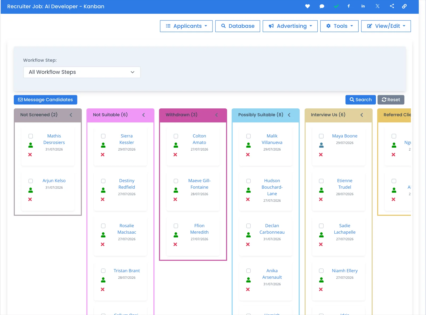This screenshot has height=315, width=426.
Task: Open the Database page
Action: coord(238,26)
